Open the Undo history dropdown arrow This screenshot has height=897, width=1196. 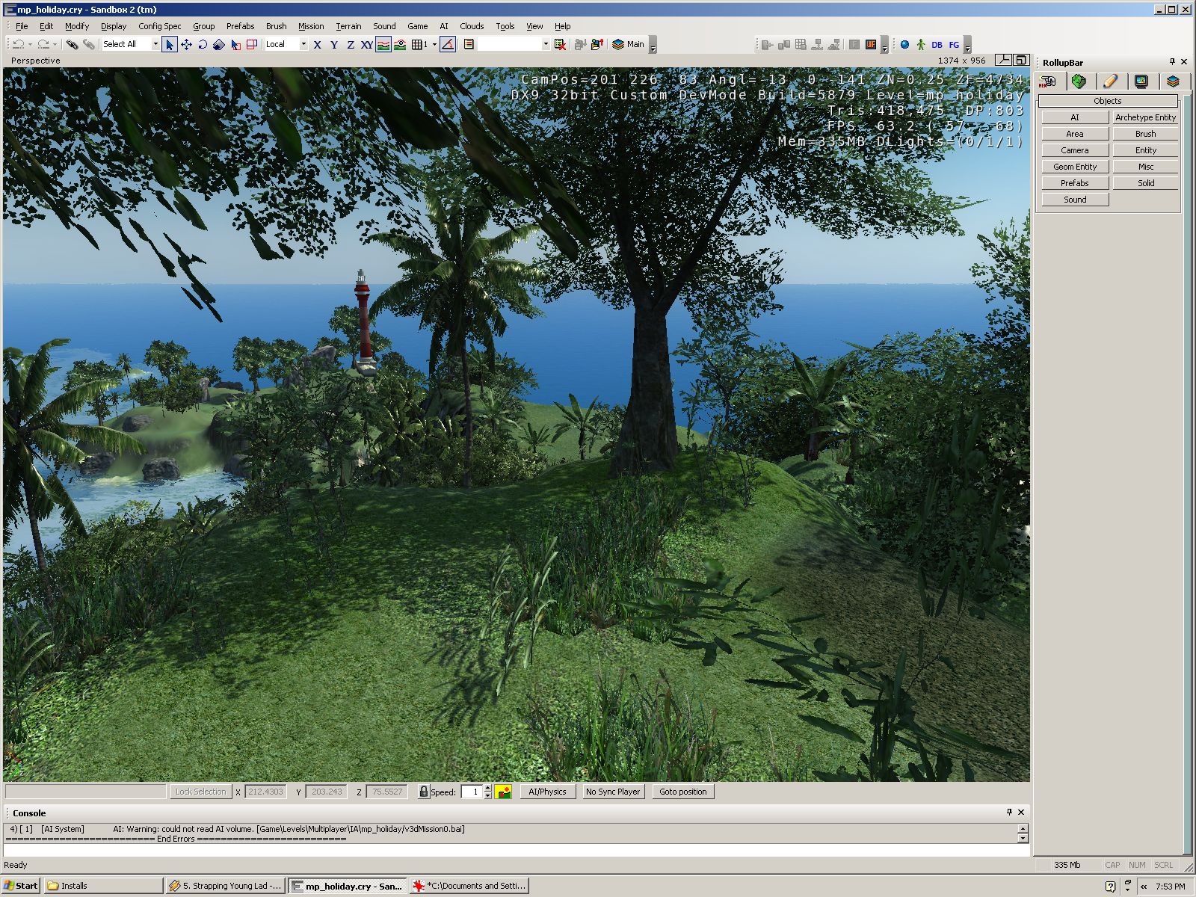(30, 44)
